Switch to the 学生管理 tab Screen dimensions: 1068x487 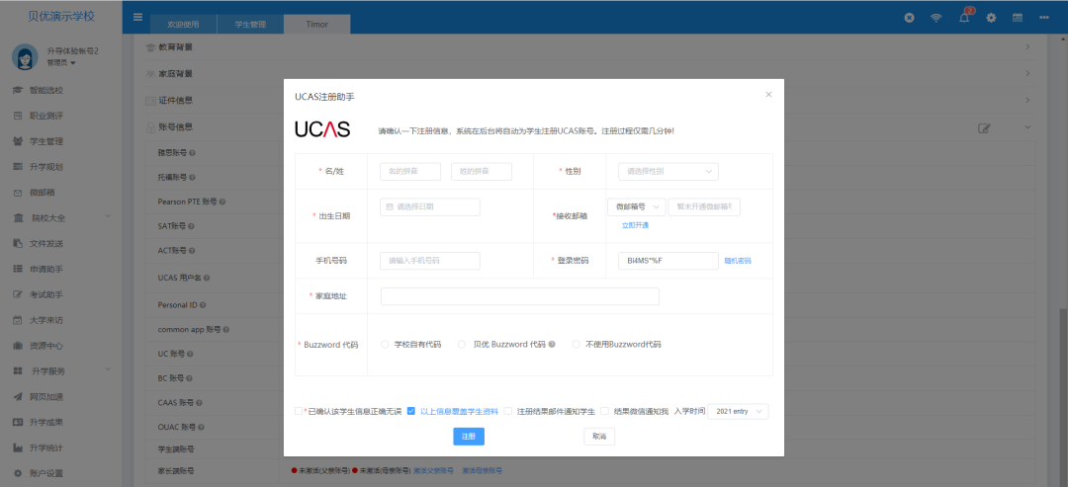pyautogui.click(x=250, y=25)
